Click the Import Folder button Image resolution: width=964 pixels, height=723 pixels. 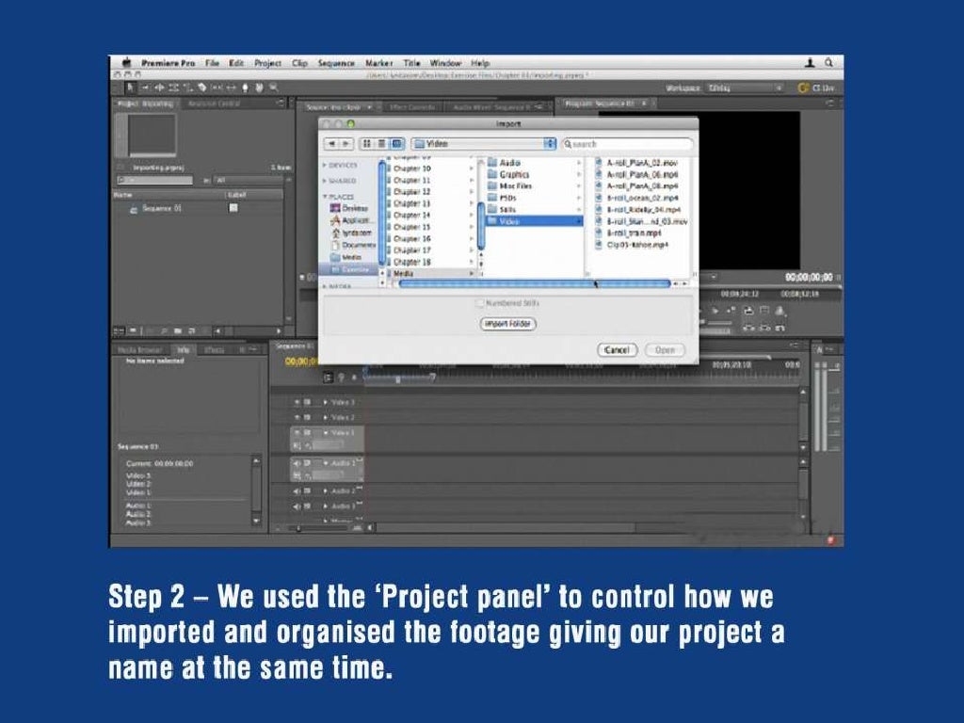point(507,324)
